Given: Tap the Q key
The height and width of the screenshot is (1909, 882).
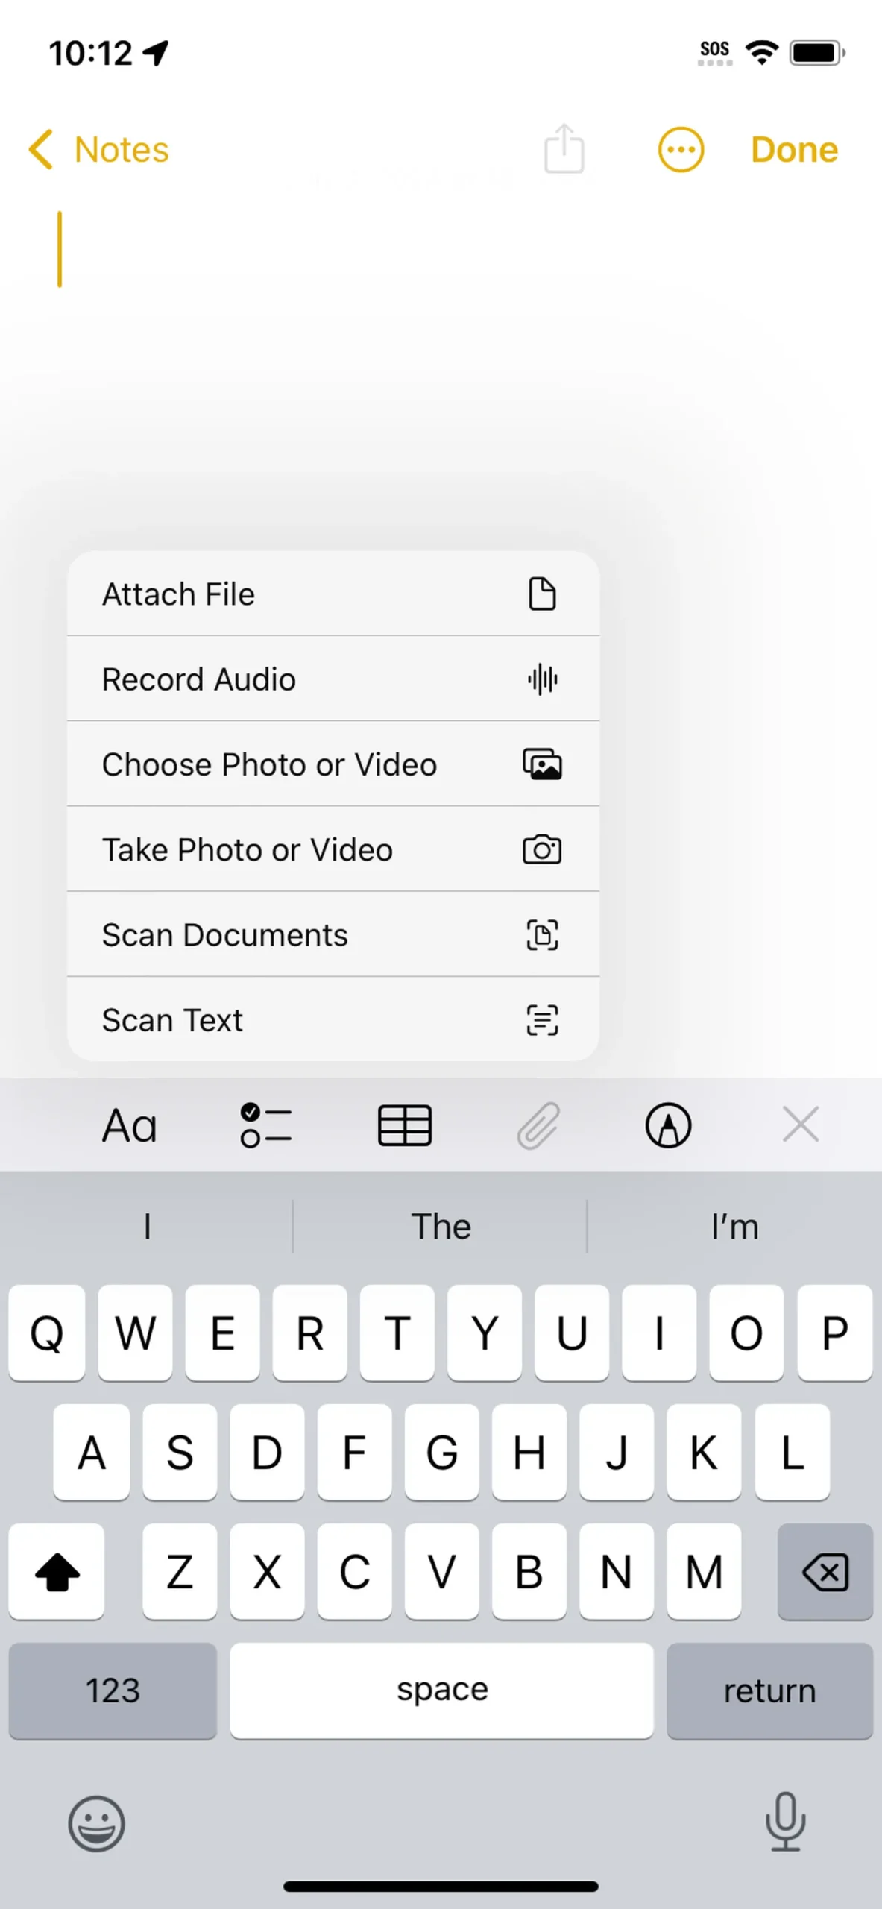Looking at the screenshot, I should point(47,1333).
